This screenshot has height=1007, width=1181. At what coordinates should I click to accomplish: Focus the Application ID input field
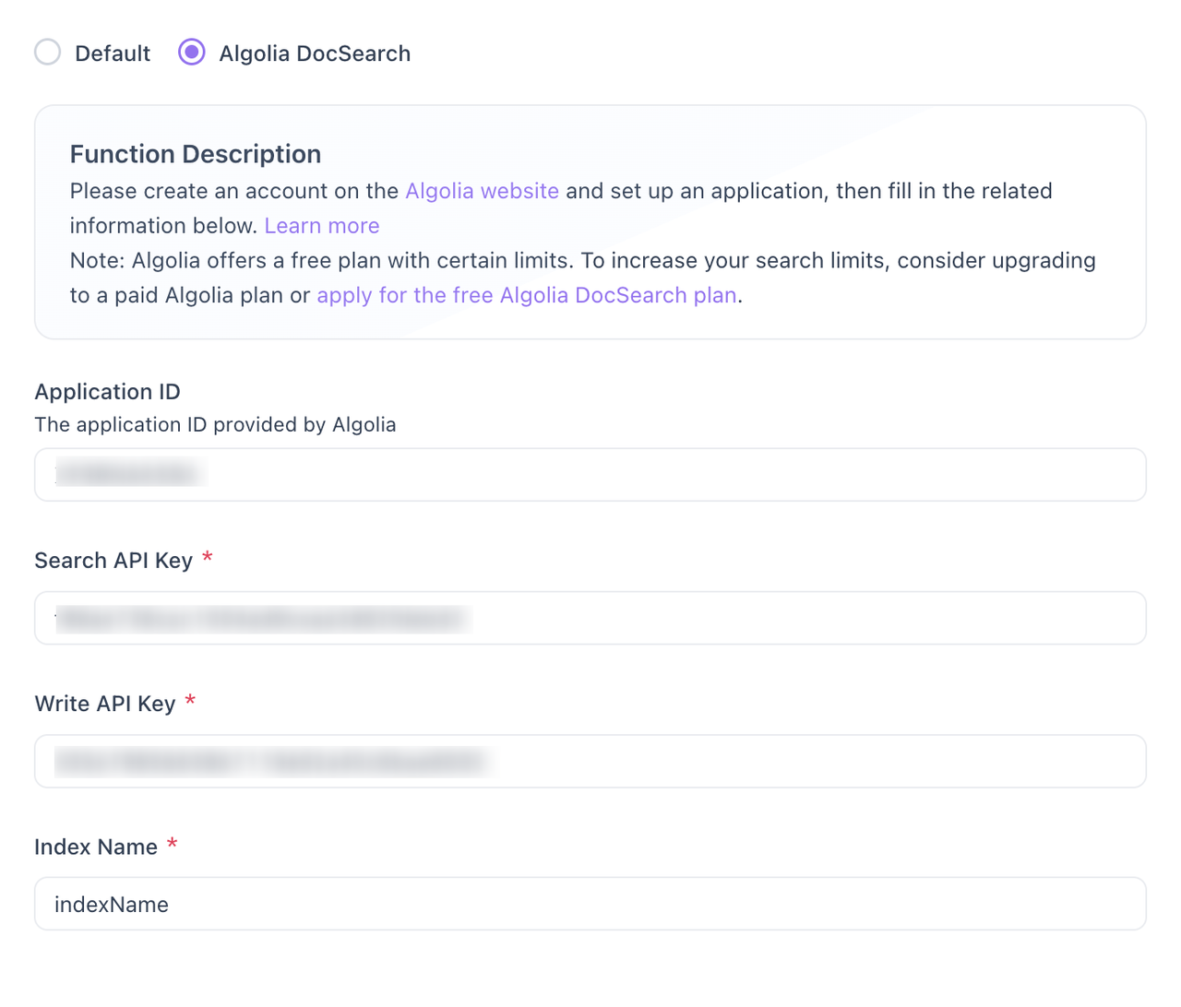pyautogui.click(x=590, y=475)
